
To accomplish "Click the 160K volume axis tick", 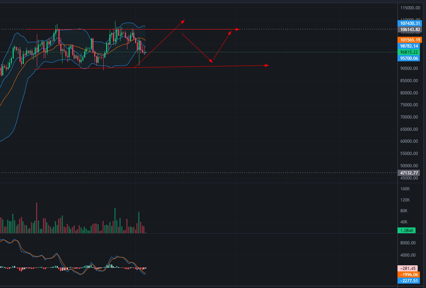I will point(405,189).
